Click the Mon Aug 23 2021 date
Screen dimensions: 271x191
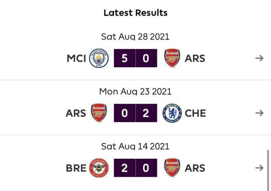tap(135, 92)
